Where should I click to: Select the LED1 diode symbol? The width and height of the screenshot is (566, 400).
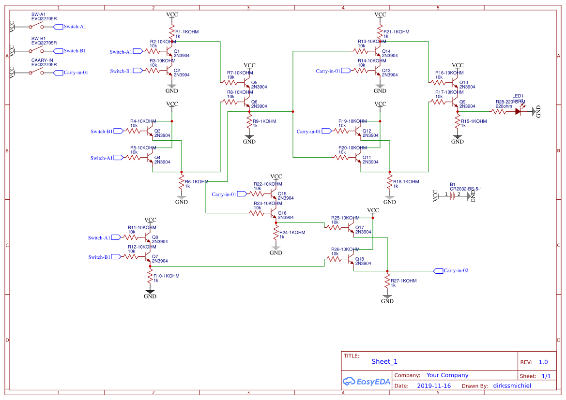point(519,110)
